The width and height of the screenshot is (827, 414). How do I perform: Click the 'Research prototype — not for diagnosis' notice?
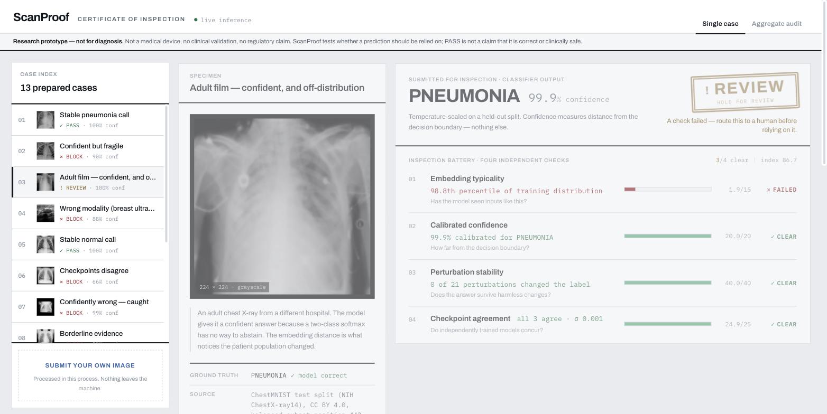pyautogui.click(x=68, y=41)
